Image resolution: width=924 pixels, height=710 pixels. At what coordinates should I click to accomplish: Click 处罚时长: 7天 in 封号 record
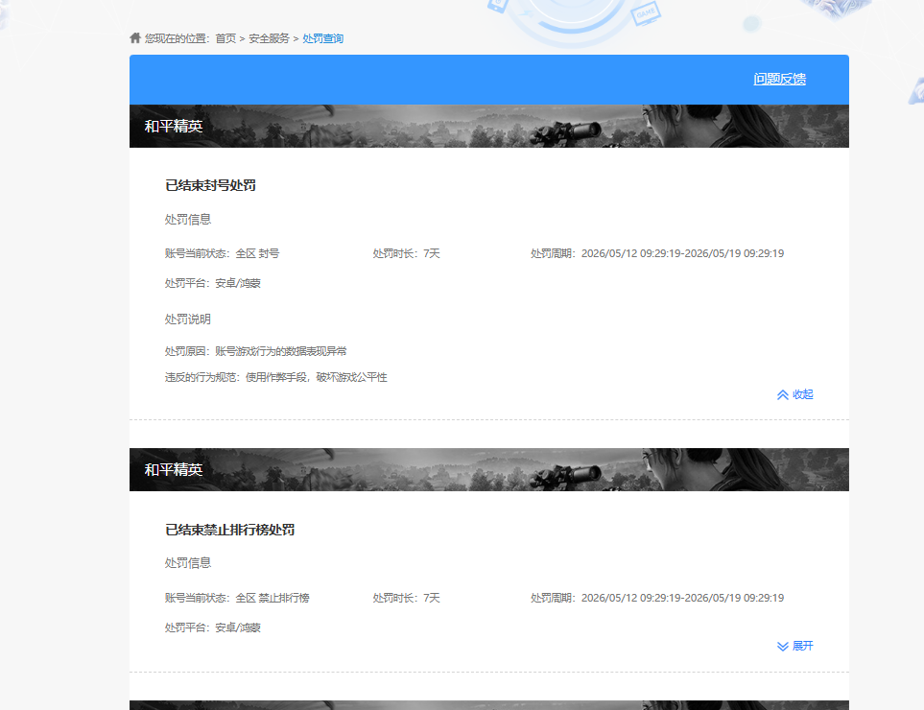click(x=407, y=253)
